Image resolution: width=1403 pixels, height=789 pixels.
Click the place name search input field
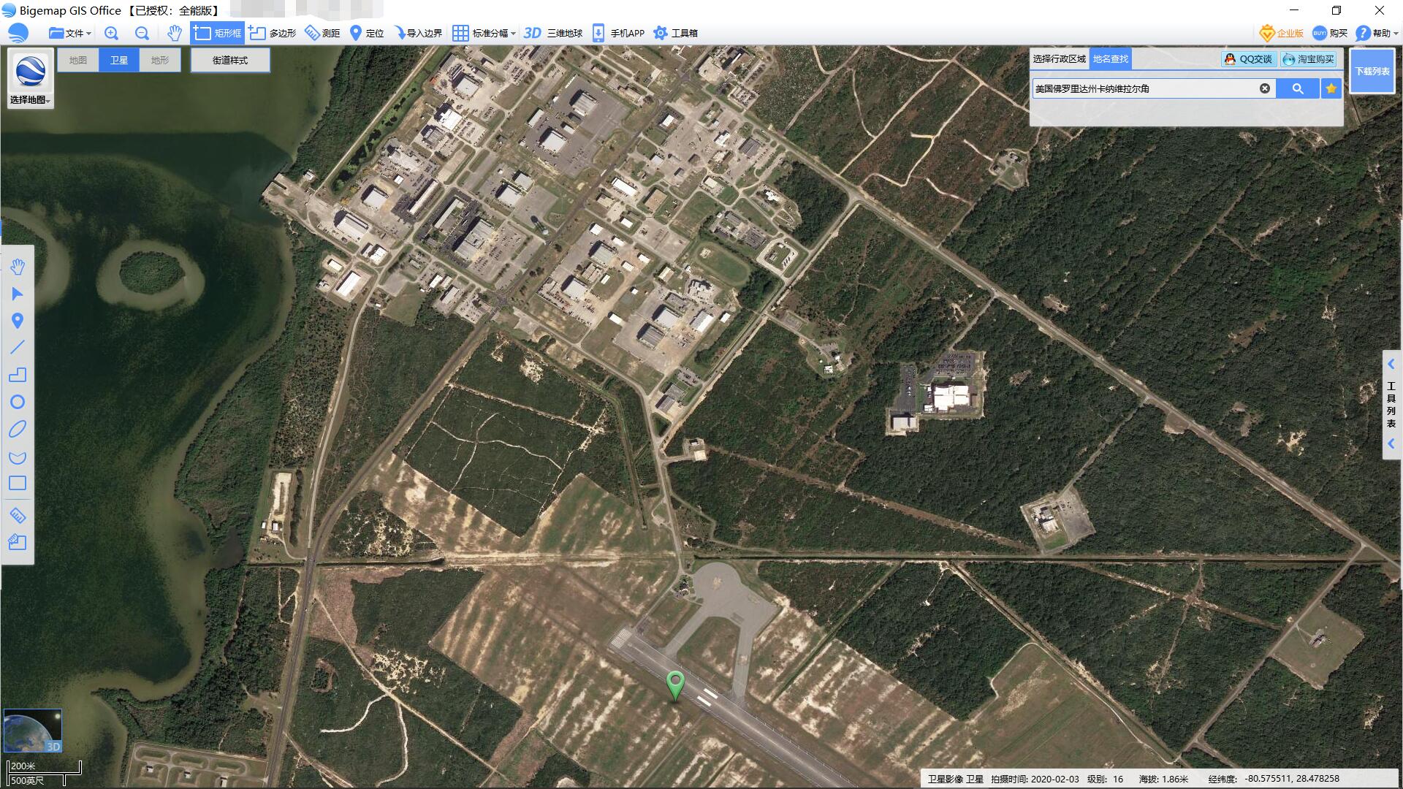click(x=1144, y=88)
